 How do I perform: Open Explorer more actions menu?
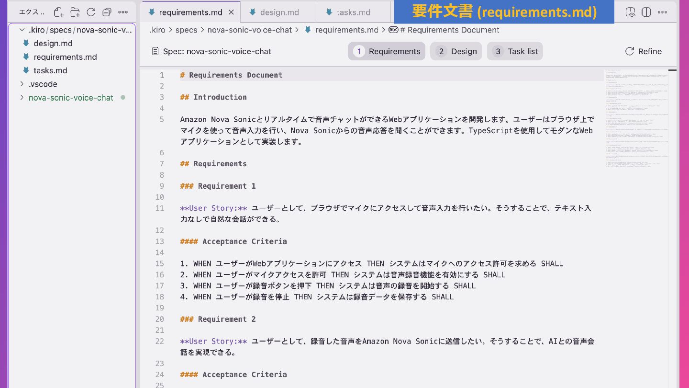(123, 12)
